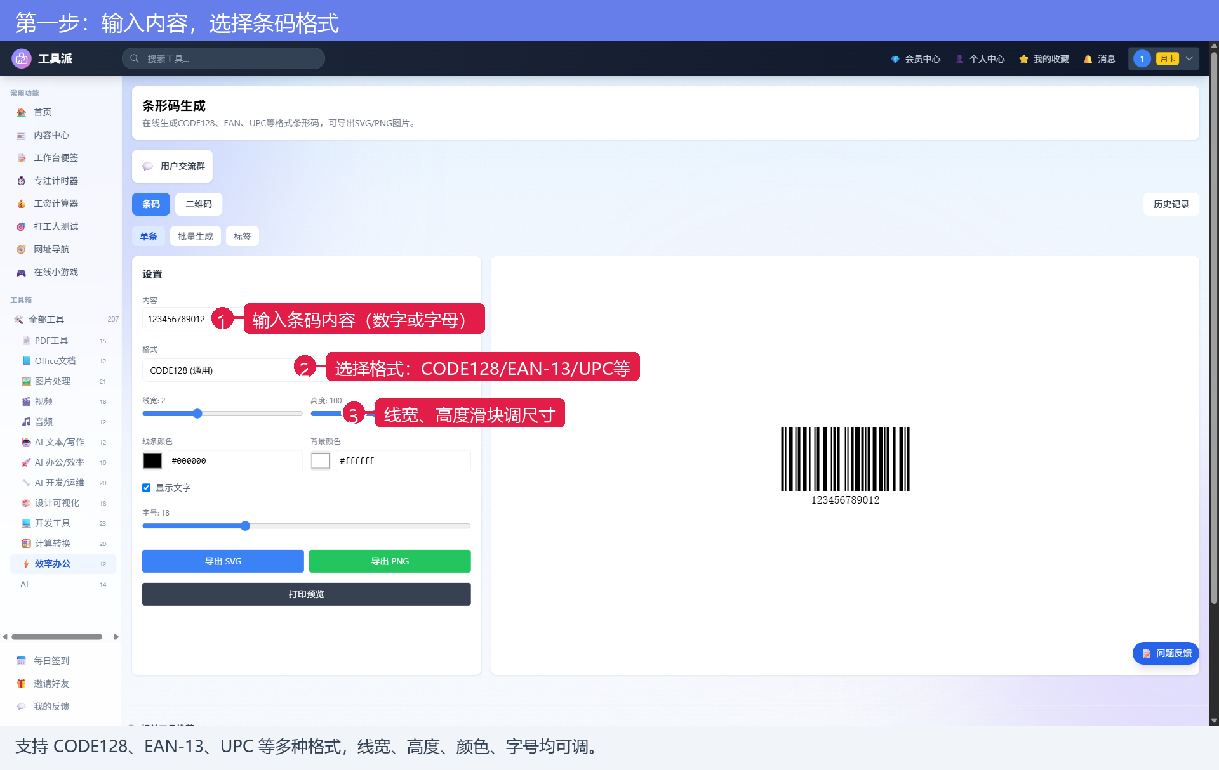
Task: Open 在线小游戏 gamepad icon
Action: [x=22, y=272]
